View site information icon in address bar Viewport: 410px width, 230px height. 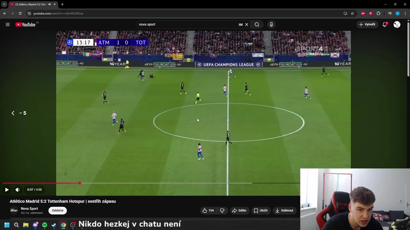(29, 13)
